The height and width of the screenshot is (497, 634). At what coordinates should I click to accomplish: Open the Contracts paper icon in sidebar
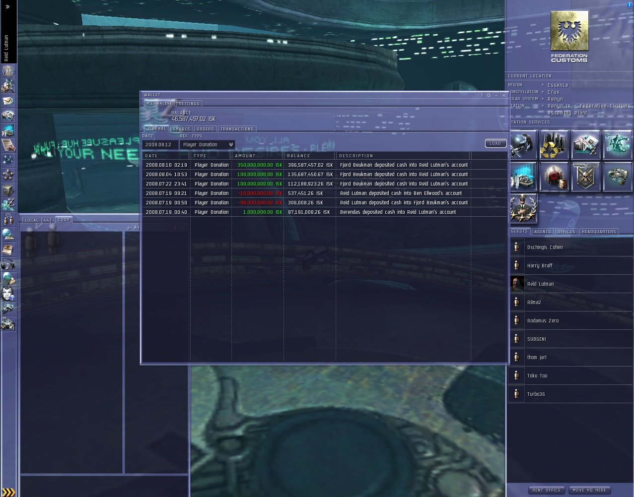tap(8, 146)
